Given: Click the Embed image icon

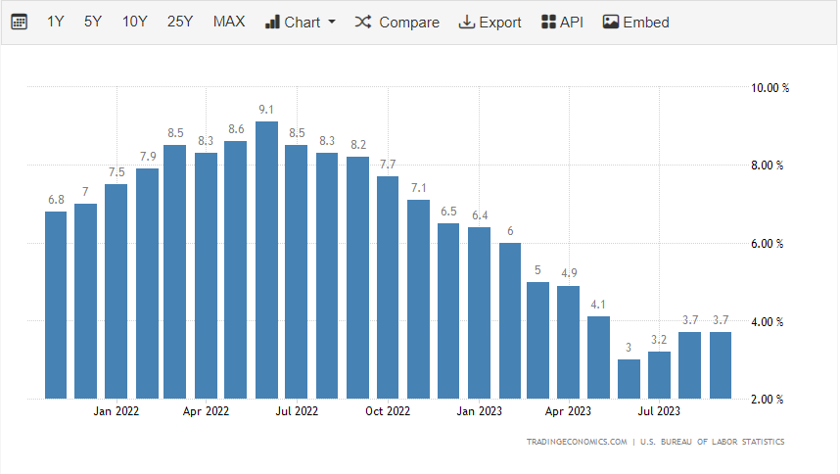Looking at the screenshot, I should point(611,22).
